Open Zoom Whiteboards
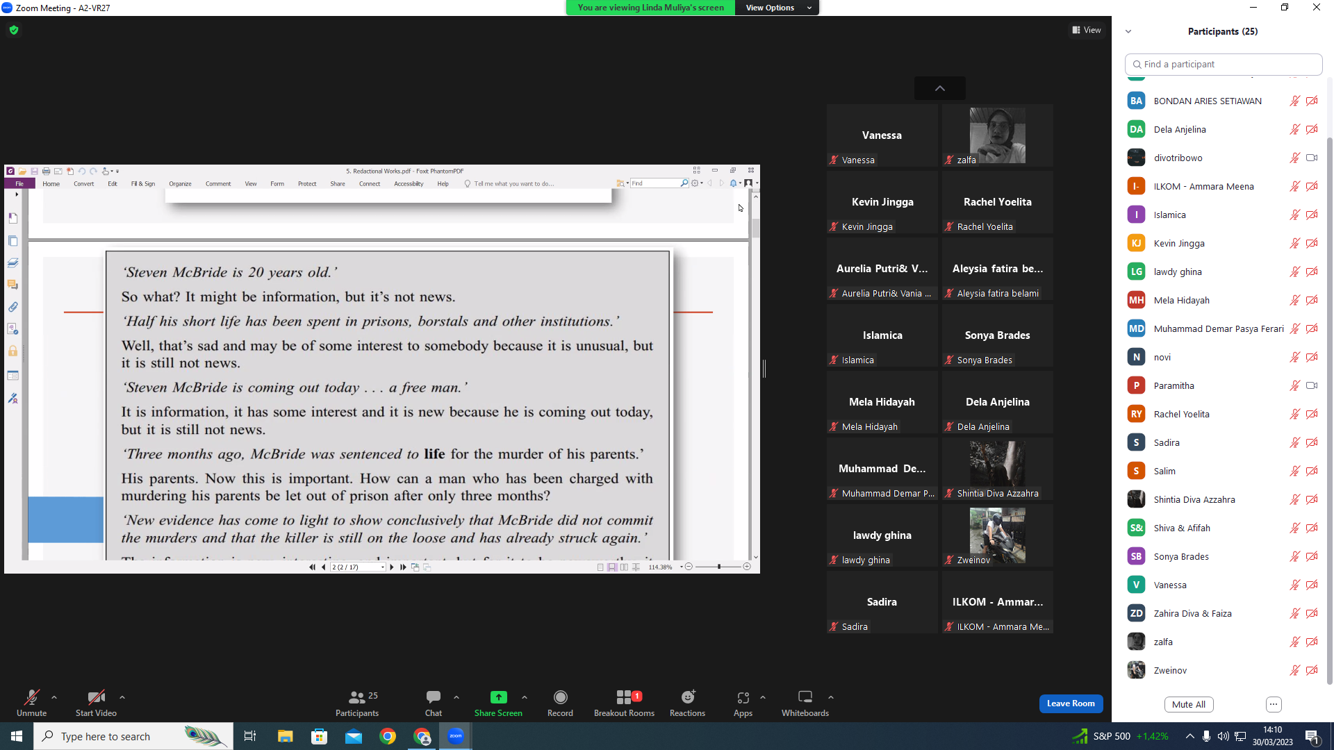The height and width of the screenshot is (750, 1334). pyautogui.click(x=805, y=703)
